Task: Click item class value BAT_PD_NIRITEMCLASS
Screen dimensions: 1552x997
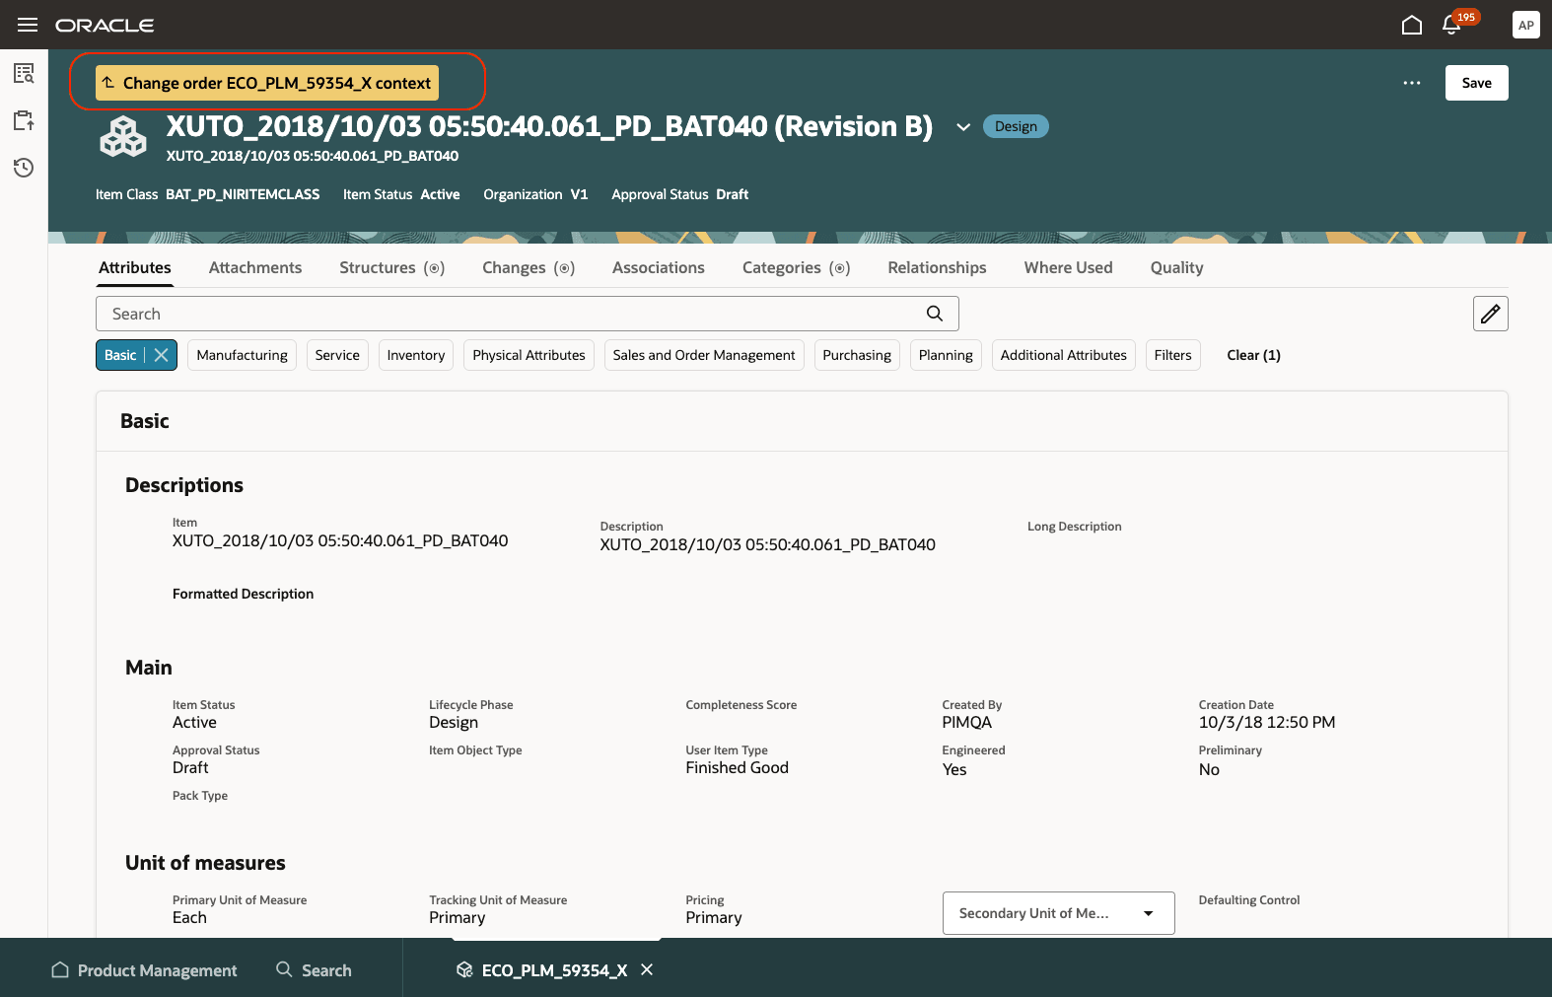Action: [x=243, y=194]
